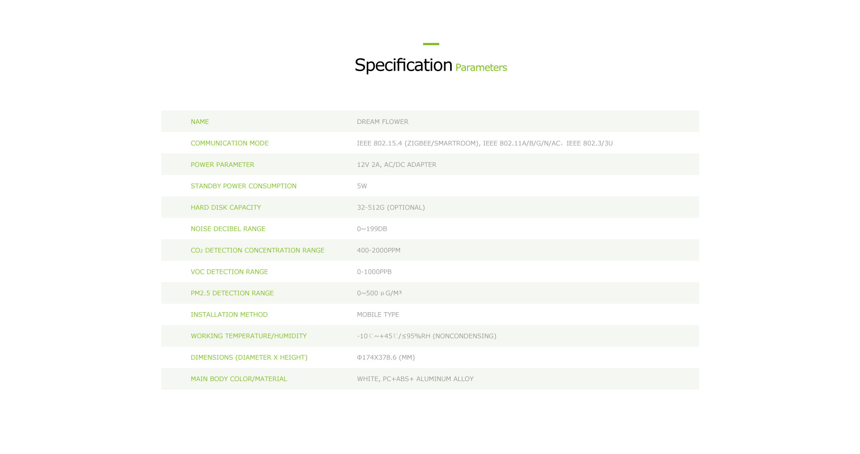Click the WHITE, PC+ABS+ ALUMINUM ALLOY value
This screenshot has width=860, height=454.
pos(415,379)
